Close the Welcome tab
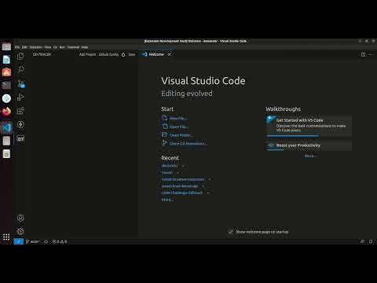The image size is (377, 283). point(170,54)
